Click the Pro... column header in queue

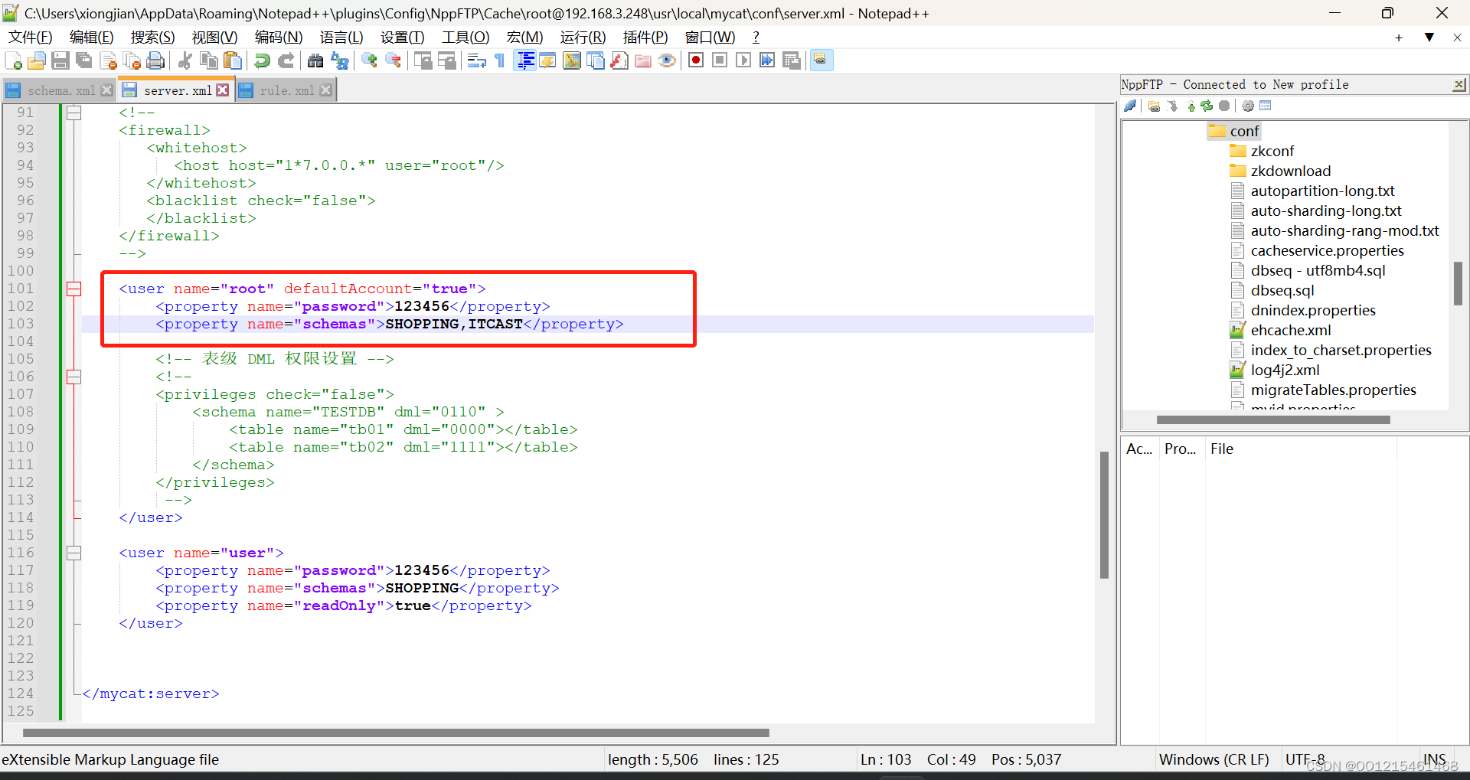point(1181,449)
